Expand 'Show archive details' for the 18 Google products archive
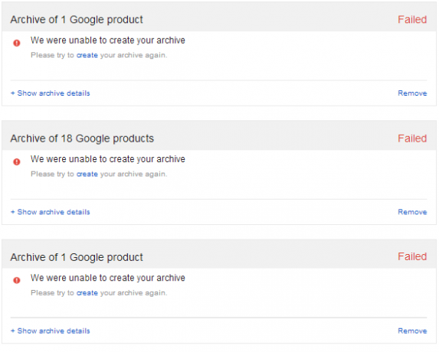Image resolution: width=439 pixels, height=352 pixels. click(51, 212)
